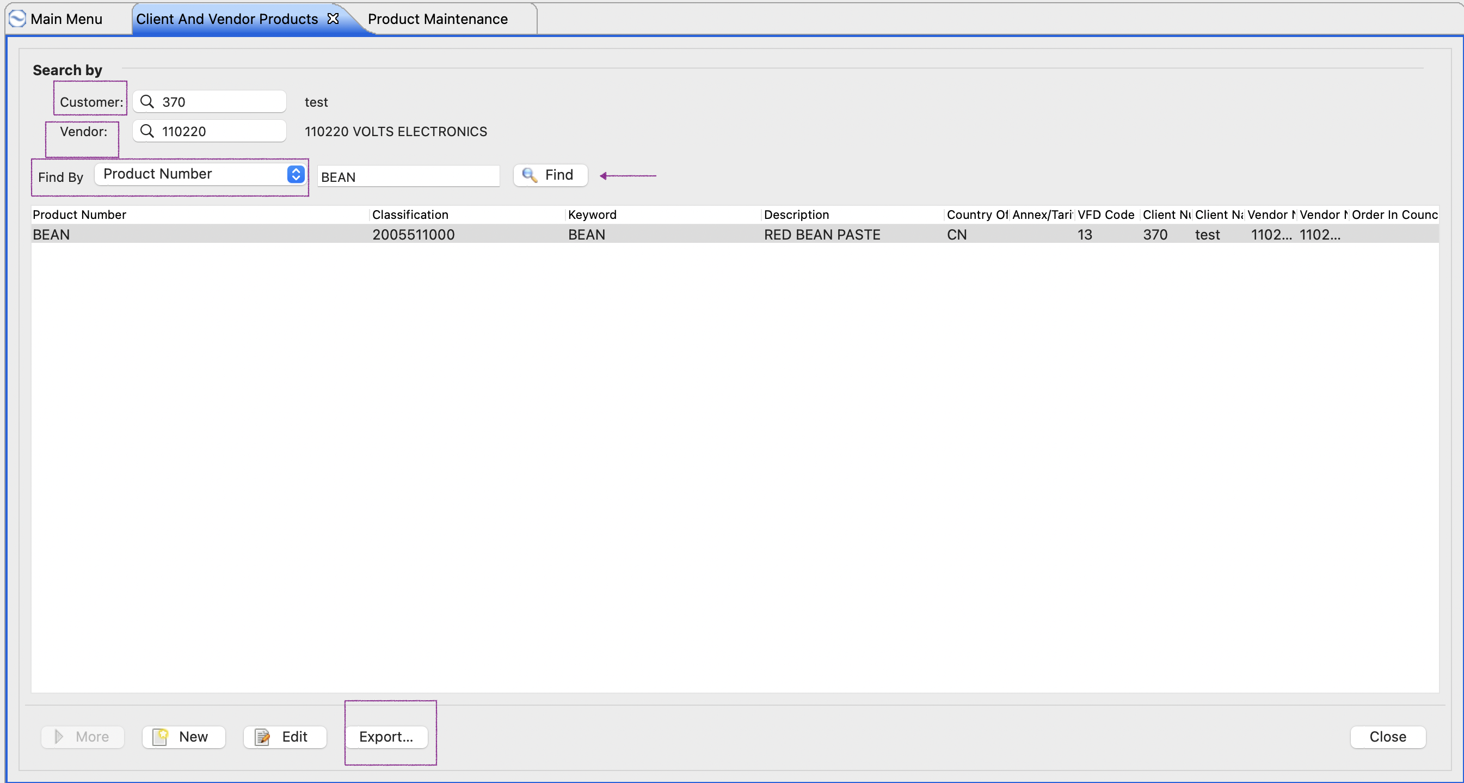1464x783 pixels.
Task: Close the Client And Vendor Products tab
Action: (333, 19)
